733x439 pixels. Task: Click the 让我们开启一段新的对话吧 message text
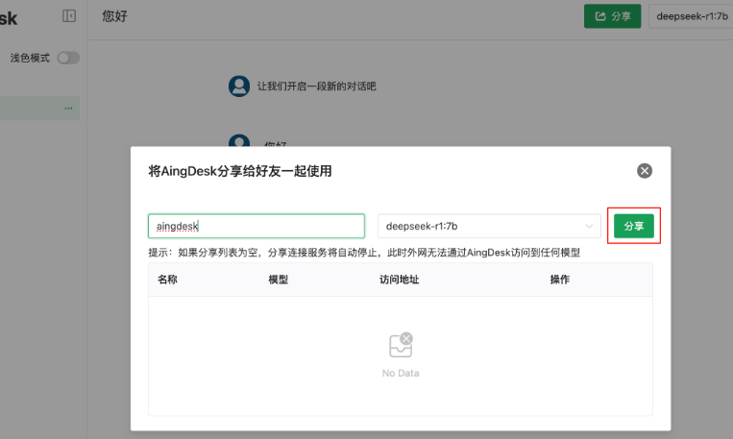click(316, 86)
